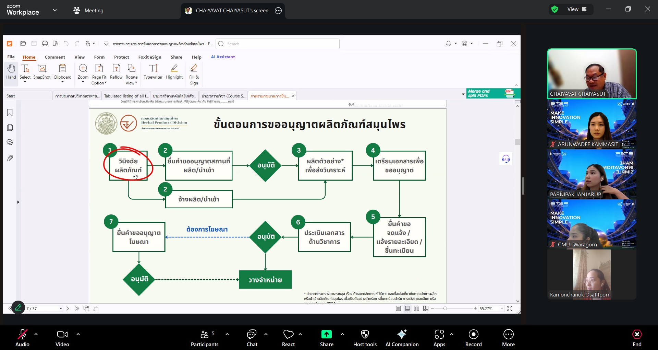Expand the audio options arrow
The height and width of the screenshot is (350, 658).
click(x=36, y=334)
